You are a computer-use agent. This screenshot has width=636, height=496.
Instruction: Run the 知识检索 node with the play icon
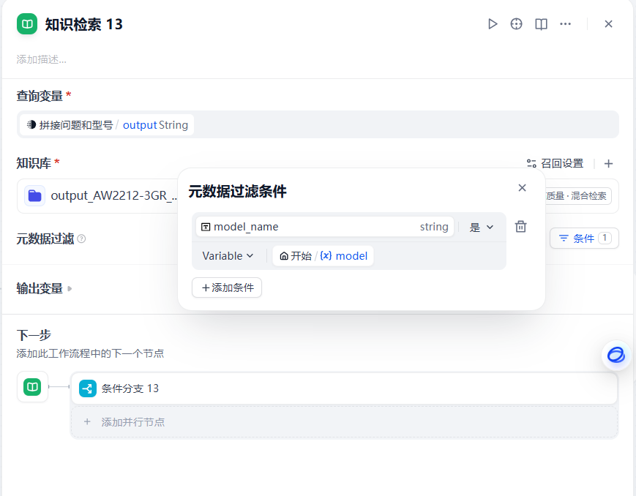click(x=493, y=23)
